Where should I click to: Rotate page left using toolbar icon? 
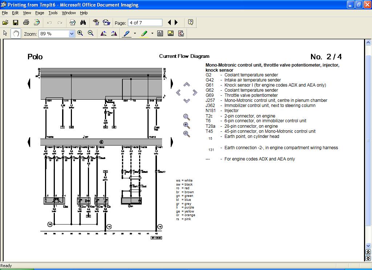(104, 33)
